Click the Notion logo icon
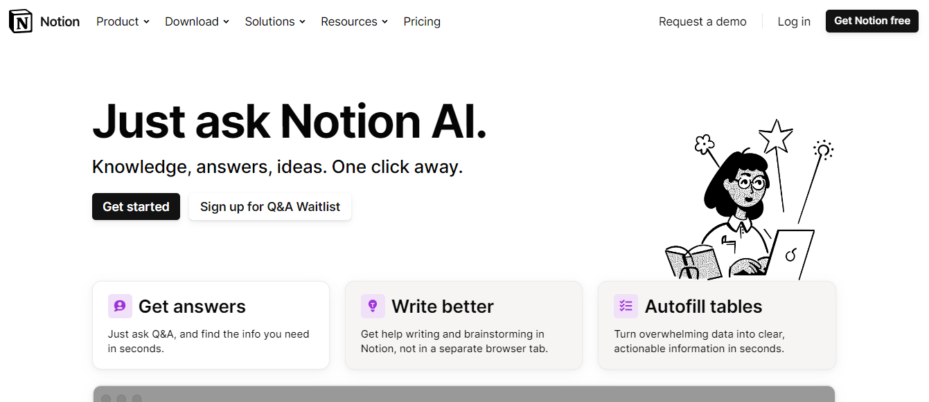Viewport: 929px width, 402px height. tap(21, 21)
